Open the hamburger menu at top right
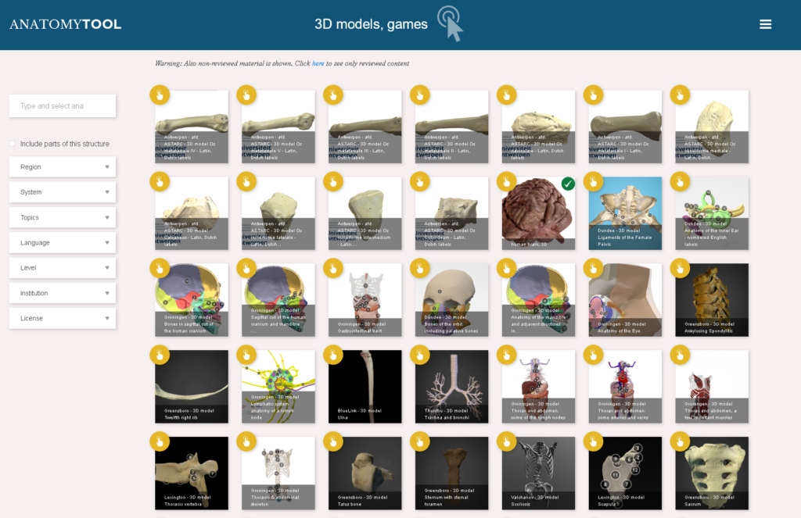 [765, 23]
